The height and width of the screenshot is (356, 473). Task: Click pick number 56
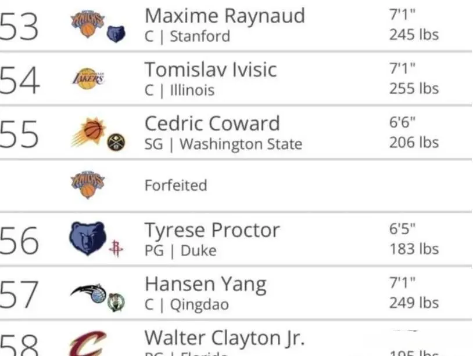(19, 241)
